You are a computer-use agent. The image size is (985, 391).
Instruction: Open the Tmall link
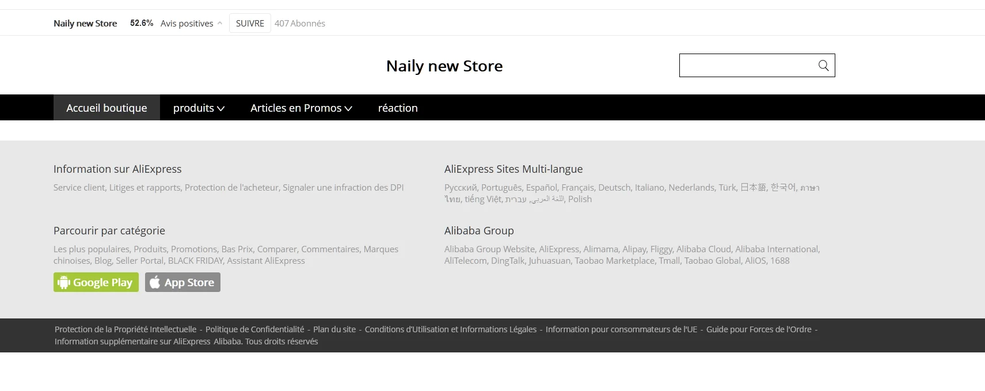click(669, 261)
